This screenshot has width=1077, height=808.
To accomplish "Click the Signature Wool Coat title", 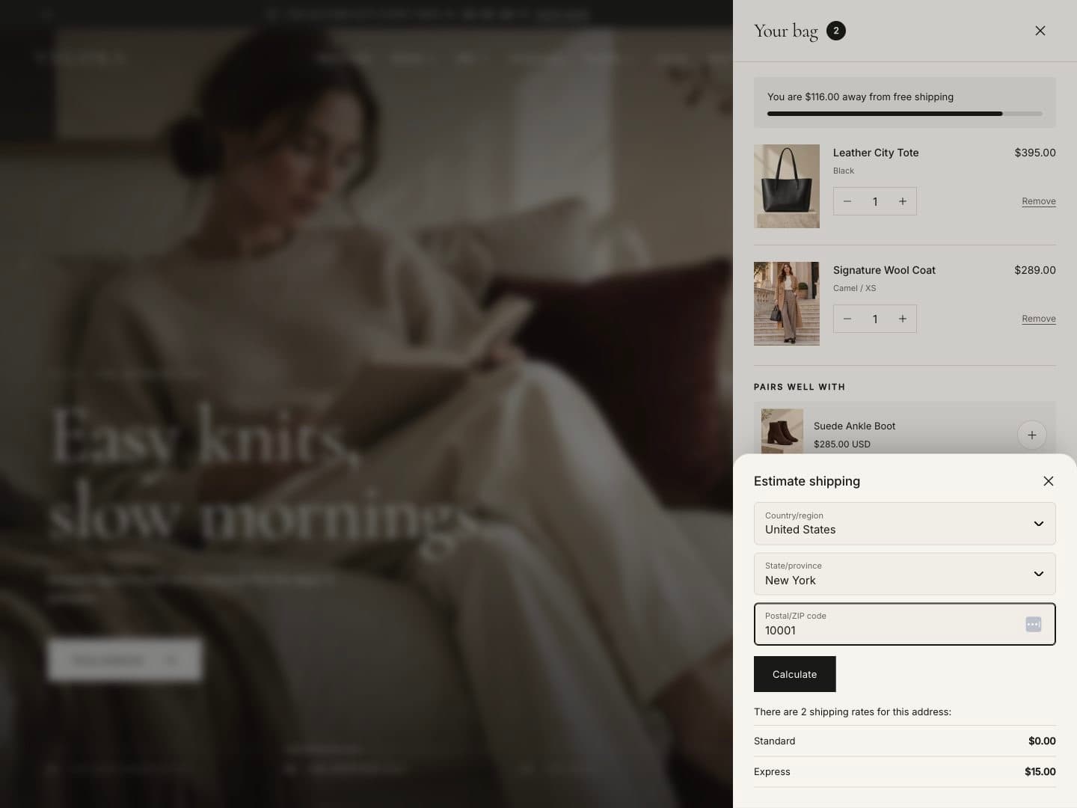I will [x=884, y=270].
